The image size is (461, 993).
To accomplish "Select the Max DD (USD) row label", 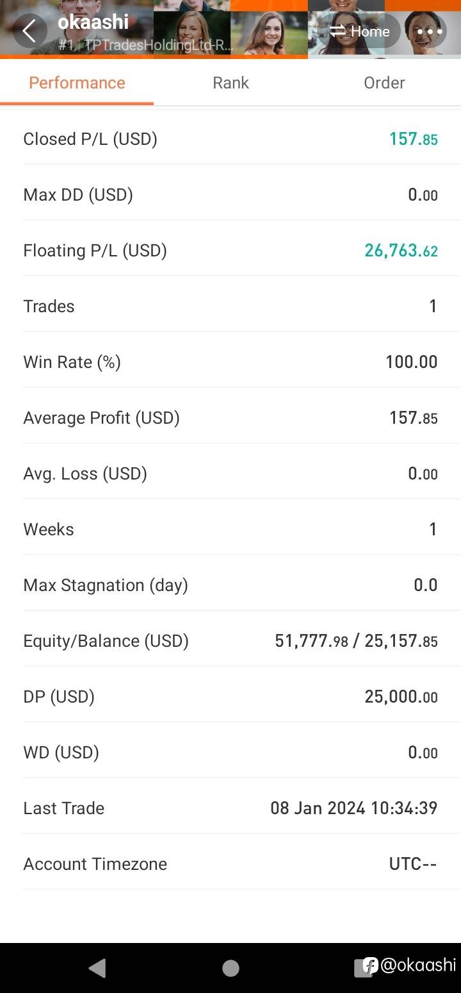I will point(78,195).
